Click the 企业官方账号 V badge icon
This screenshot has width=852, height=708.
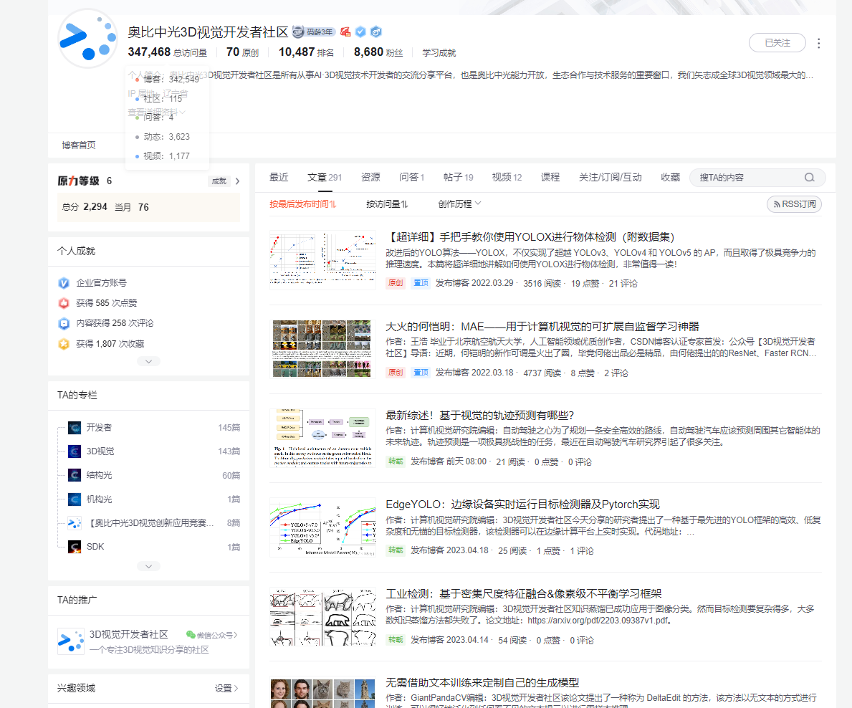(64, 283)
